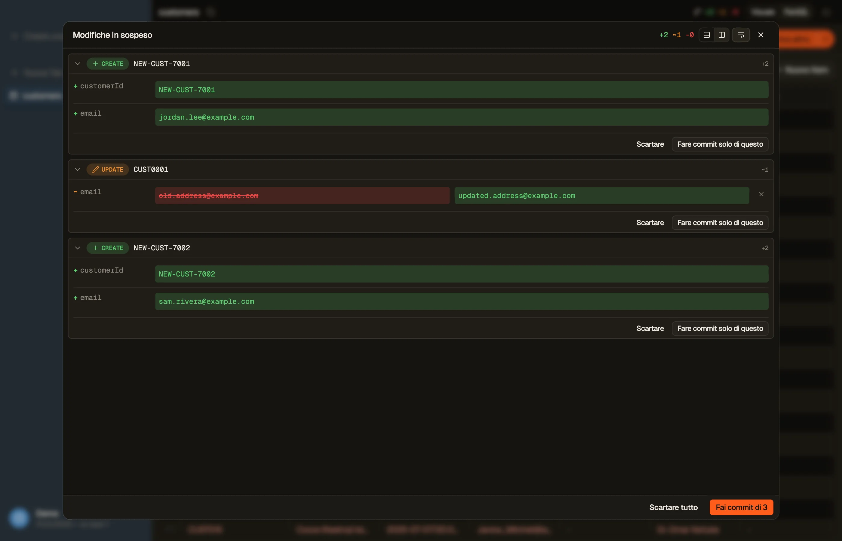The image size is (842, 541).
Task: Click the CREATE badge for NEW-CUST-7002
Action: 108,248
